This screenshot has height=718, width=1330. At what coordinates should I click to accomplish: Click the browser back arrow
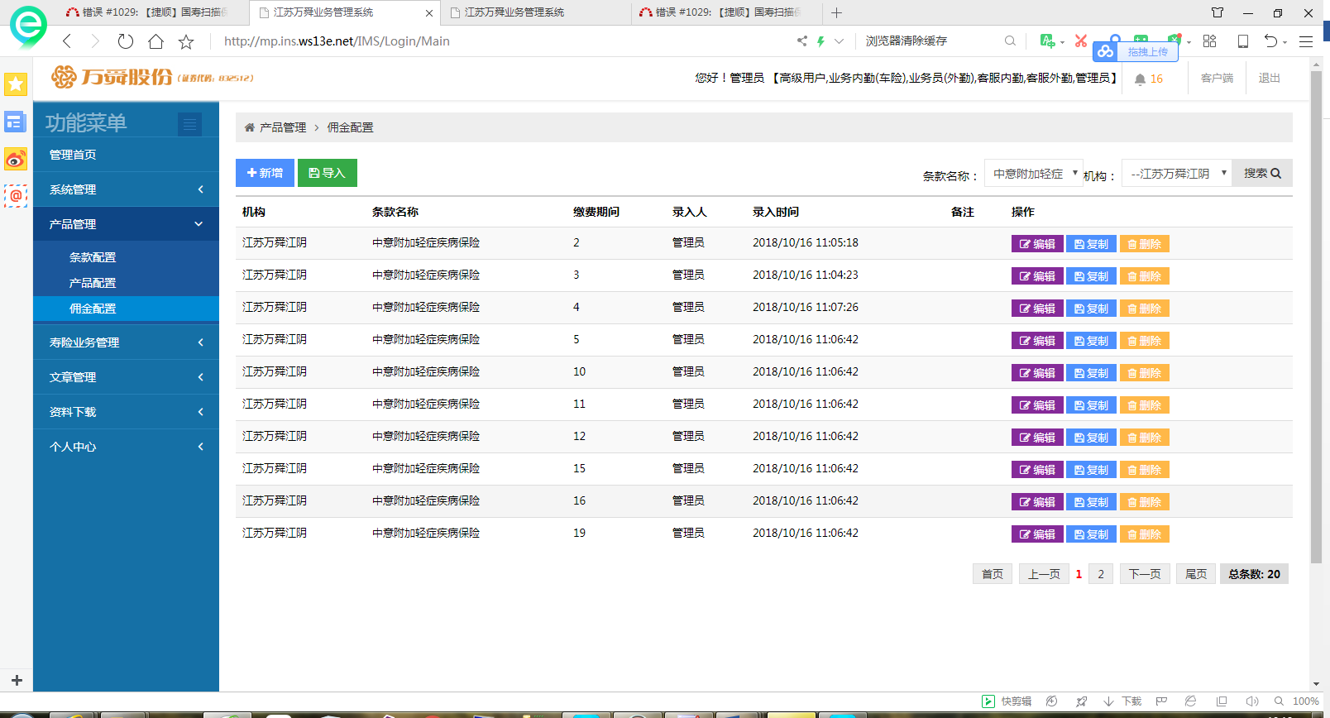67,41
